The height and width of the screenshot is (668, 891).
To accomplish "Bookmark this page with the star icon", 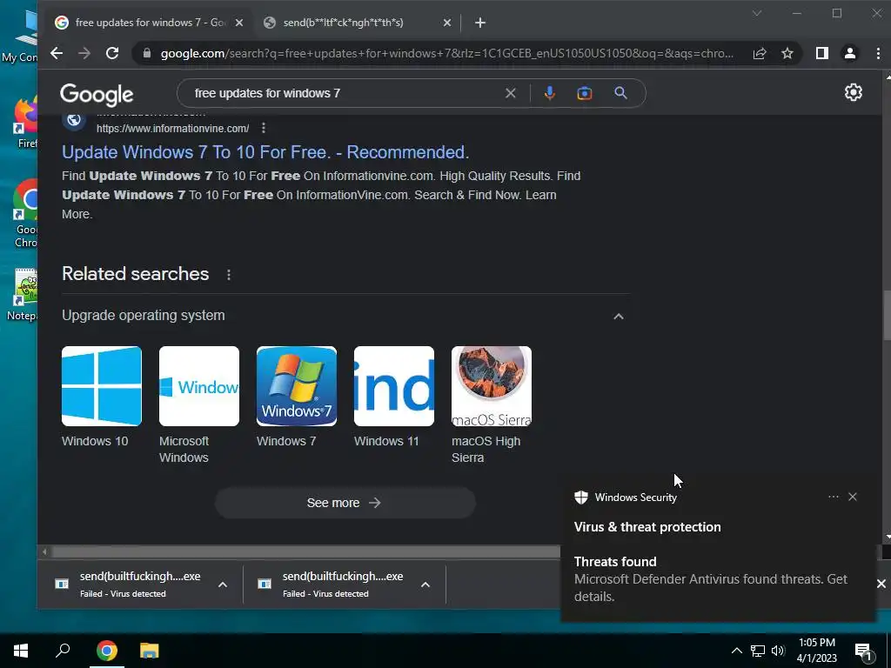I will pyautogui.click(x=787, y=53).
